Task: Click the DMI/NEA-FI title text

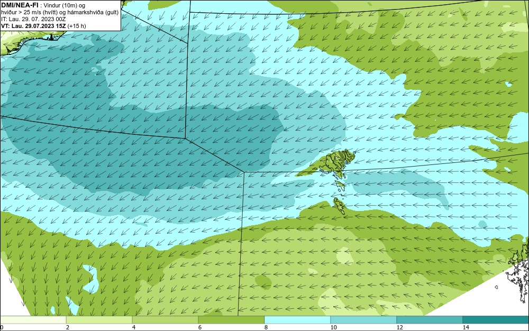Action: tap(19, 5)
